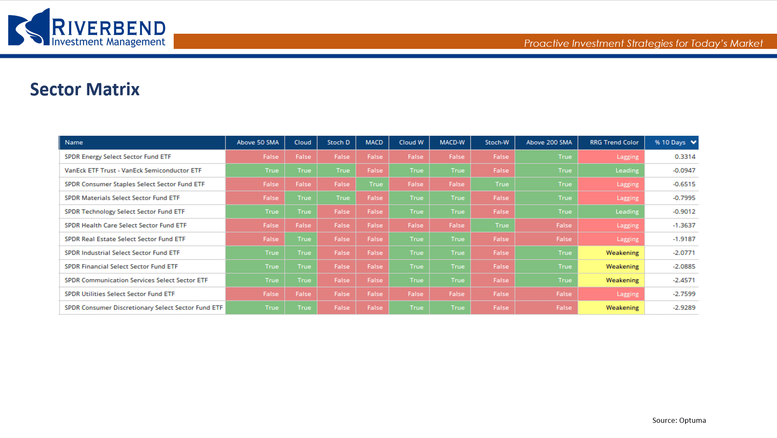Click the -2.7599 ten-day value
777x438 pixels.
[672, 294]
